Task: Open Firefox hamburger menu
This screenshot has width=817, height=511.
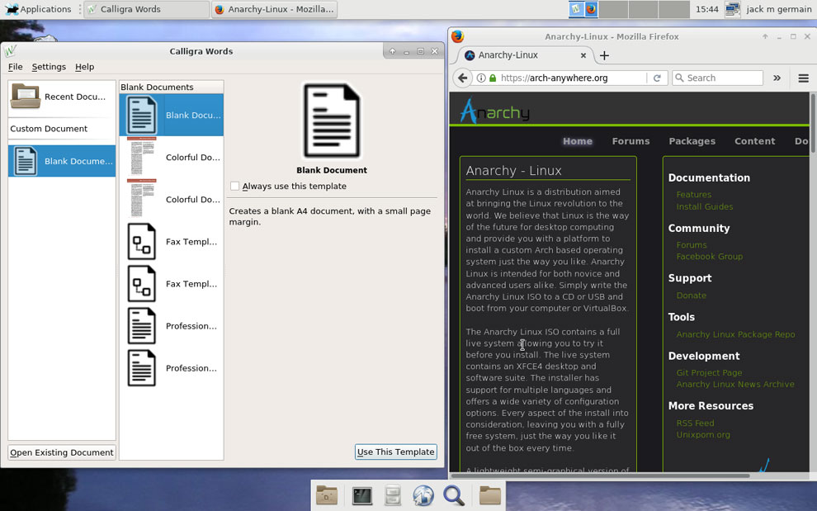Action: (x=803, y=78)
